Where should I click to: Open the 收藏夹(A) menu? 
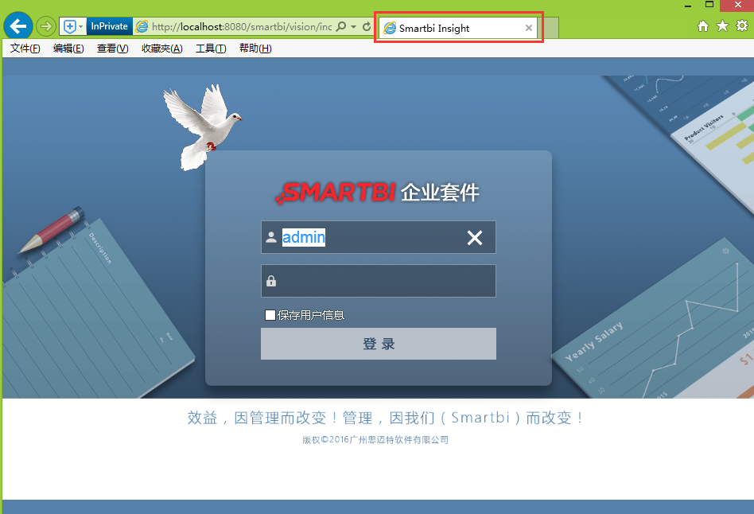[162, 48]
